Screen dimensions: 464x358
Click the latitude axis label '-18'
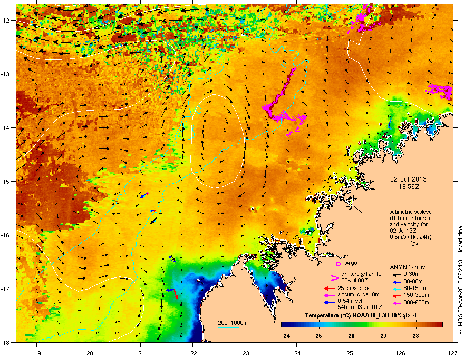(6, 342)
